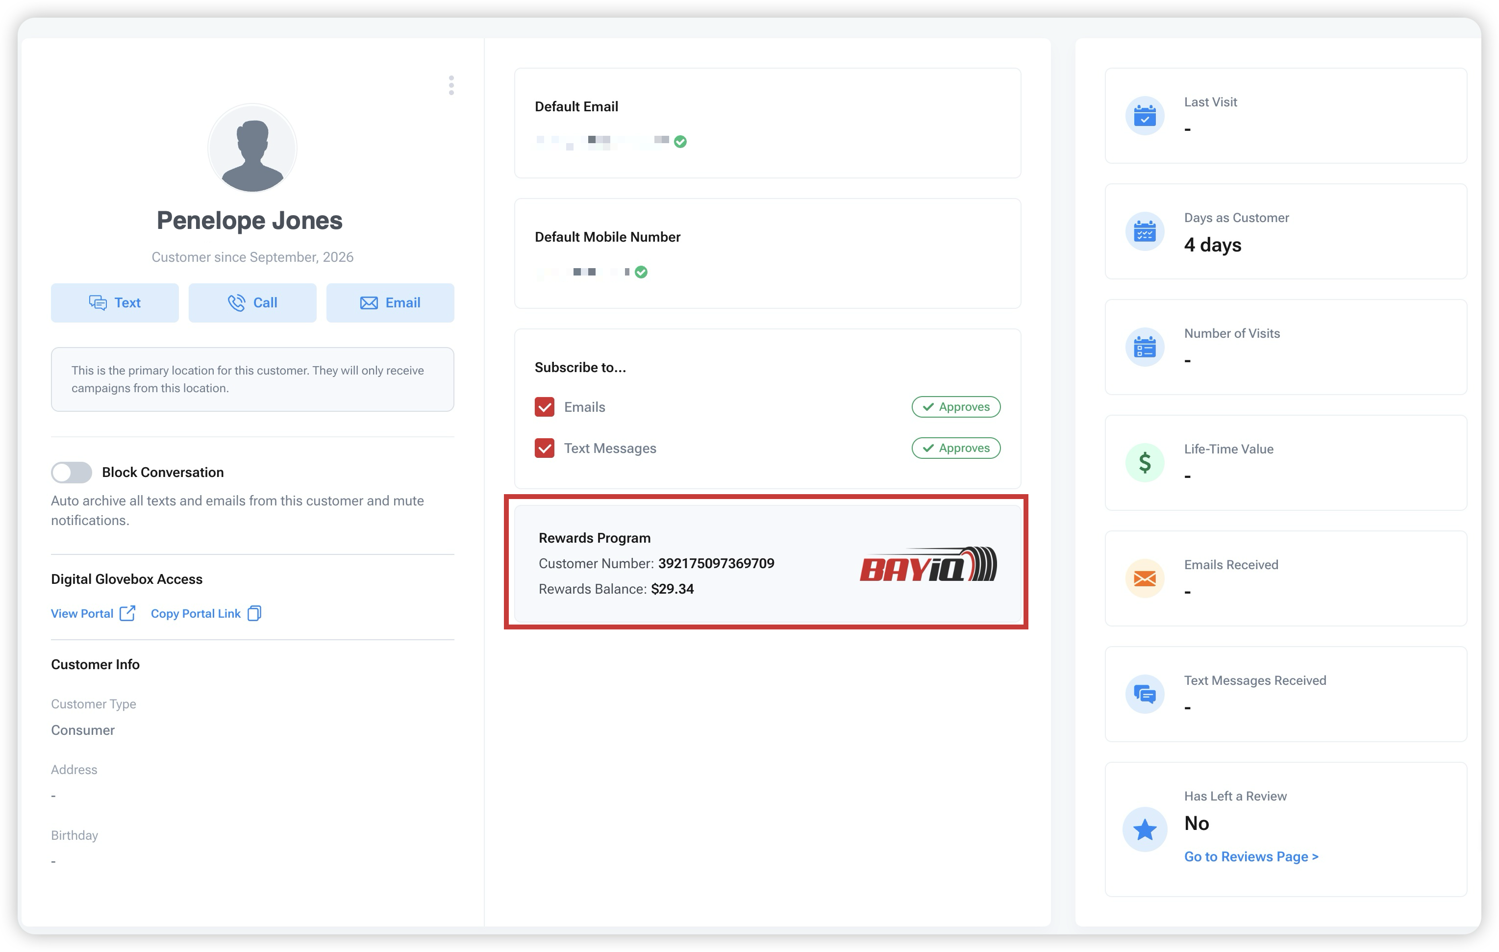Click the '4 days' value

(x=1213, y=245)
